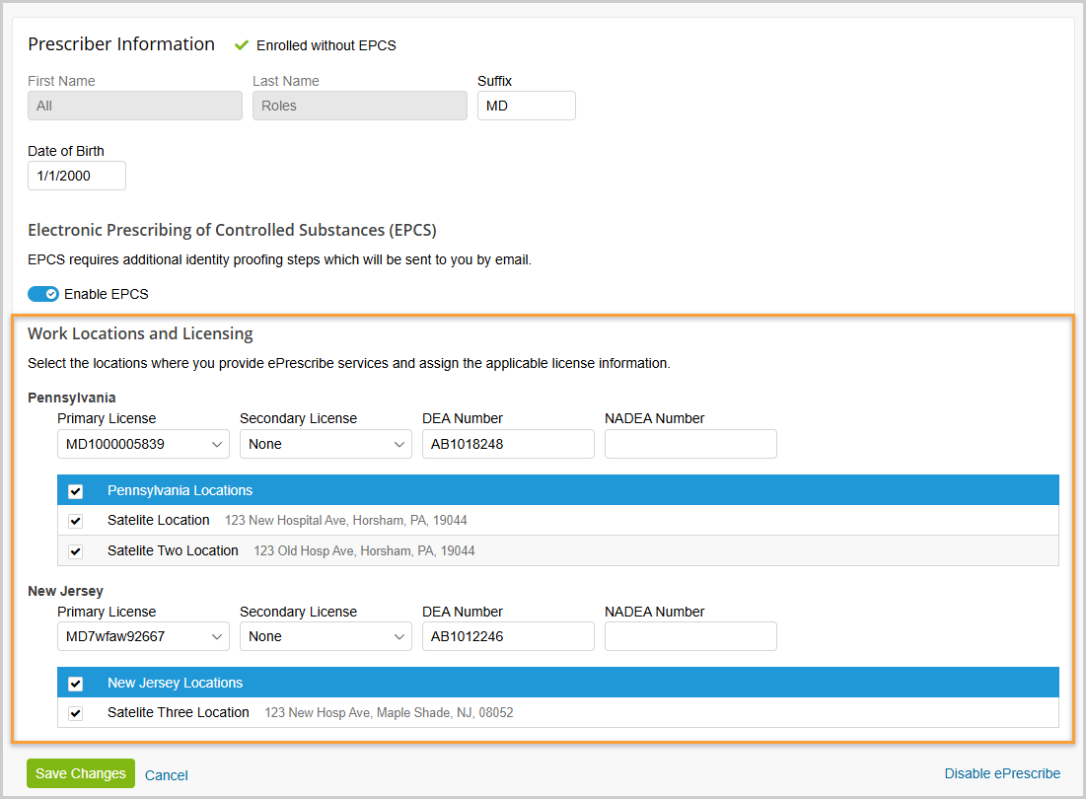Uncheck the Pennsylvania Locations header checkbox
The height and width of the screenshot is (799, 1086).
76,491
